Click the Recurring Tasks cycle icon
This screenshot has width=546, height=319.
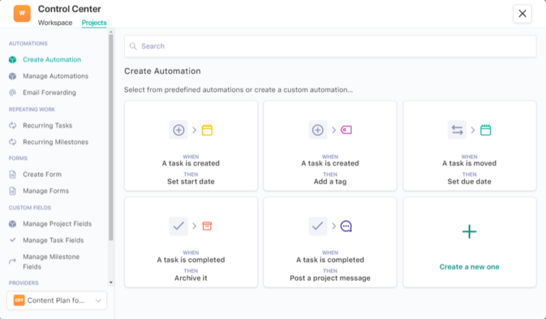point(12,125)
